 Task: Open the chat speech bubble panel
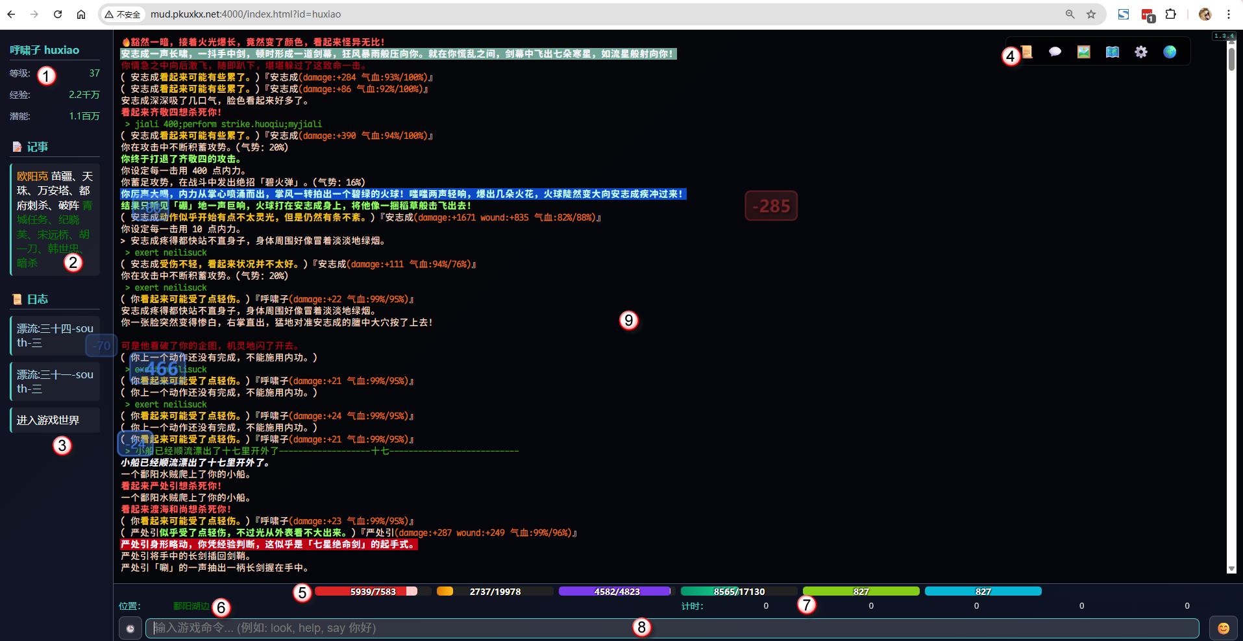click(x=1055, y=52)
